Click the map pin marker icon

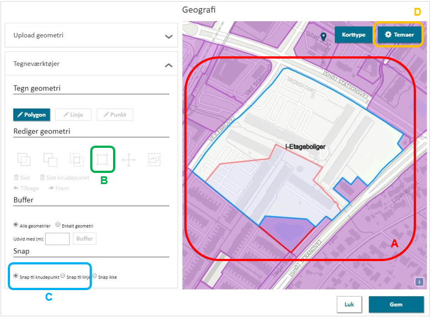(324, 37)
